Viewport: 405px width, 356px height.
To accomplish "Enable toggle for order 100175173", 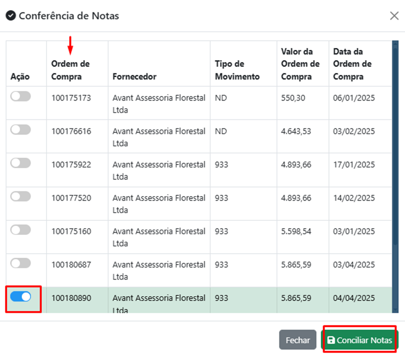I will click(x=21, y=96).
